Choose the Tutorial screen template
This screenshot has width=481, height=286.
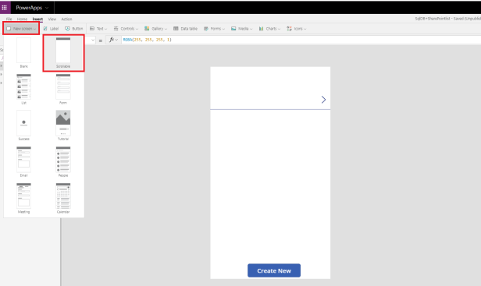pyautogui.click(x=63, y=125)
